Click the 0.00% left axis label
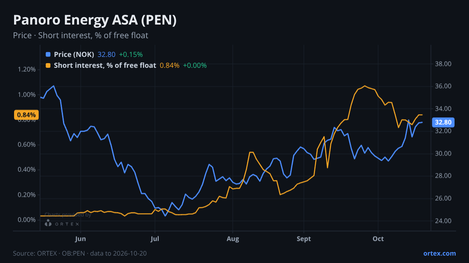Screen dimensions: 469x263 (x=27, y=220)
